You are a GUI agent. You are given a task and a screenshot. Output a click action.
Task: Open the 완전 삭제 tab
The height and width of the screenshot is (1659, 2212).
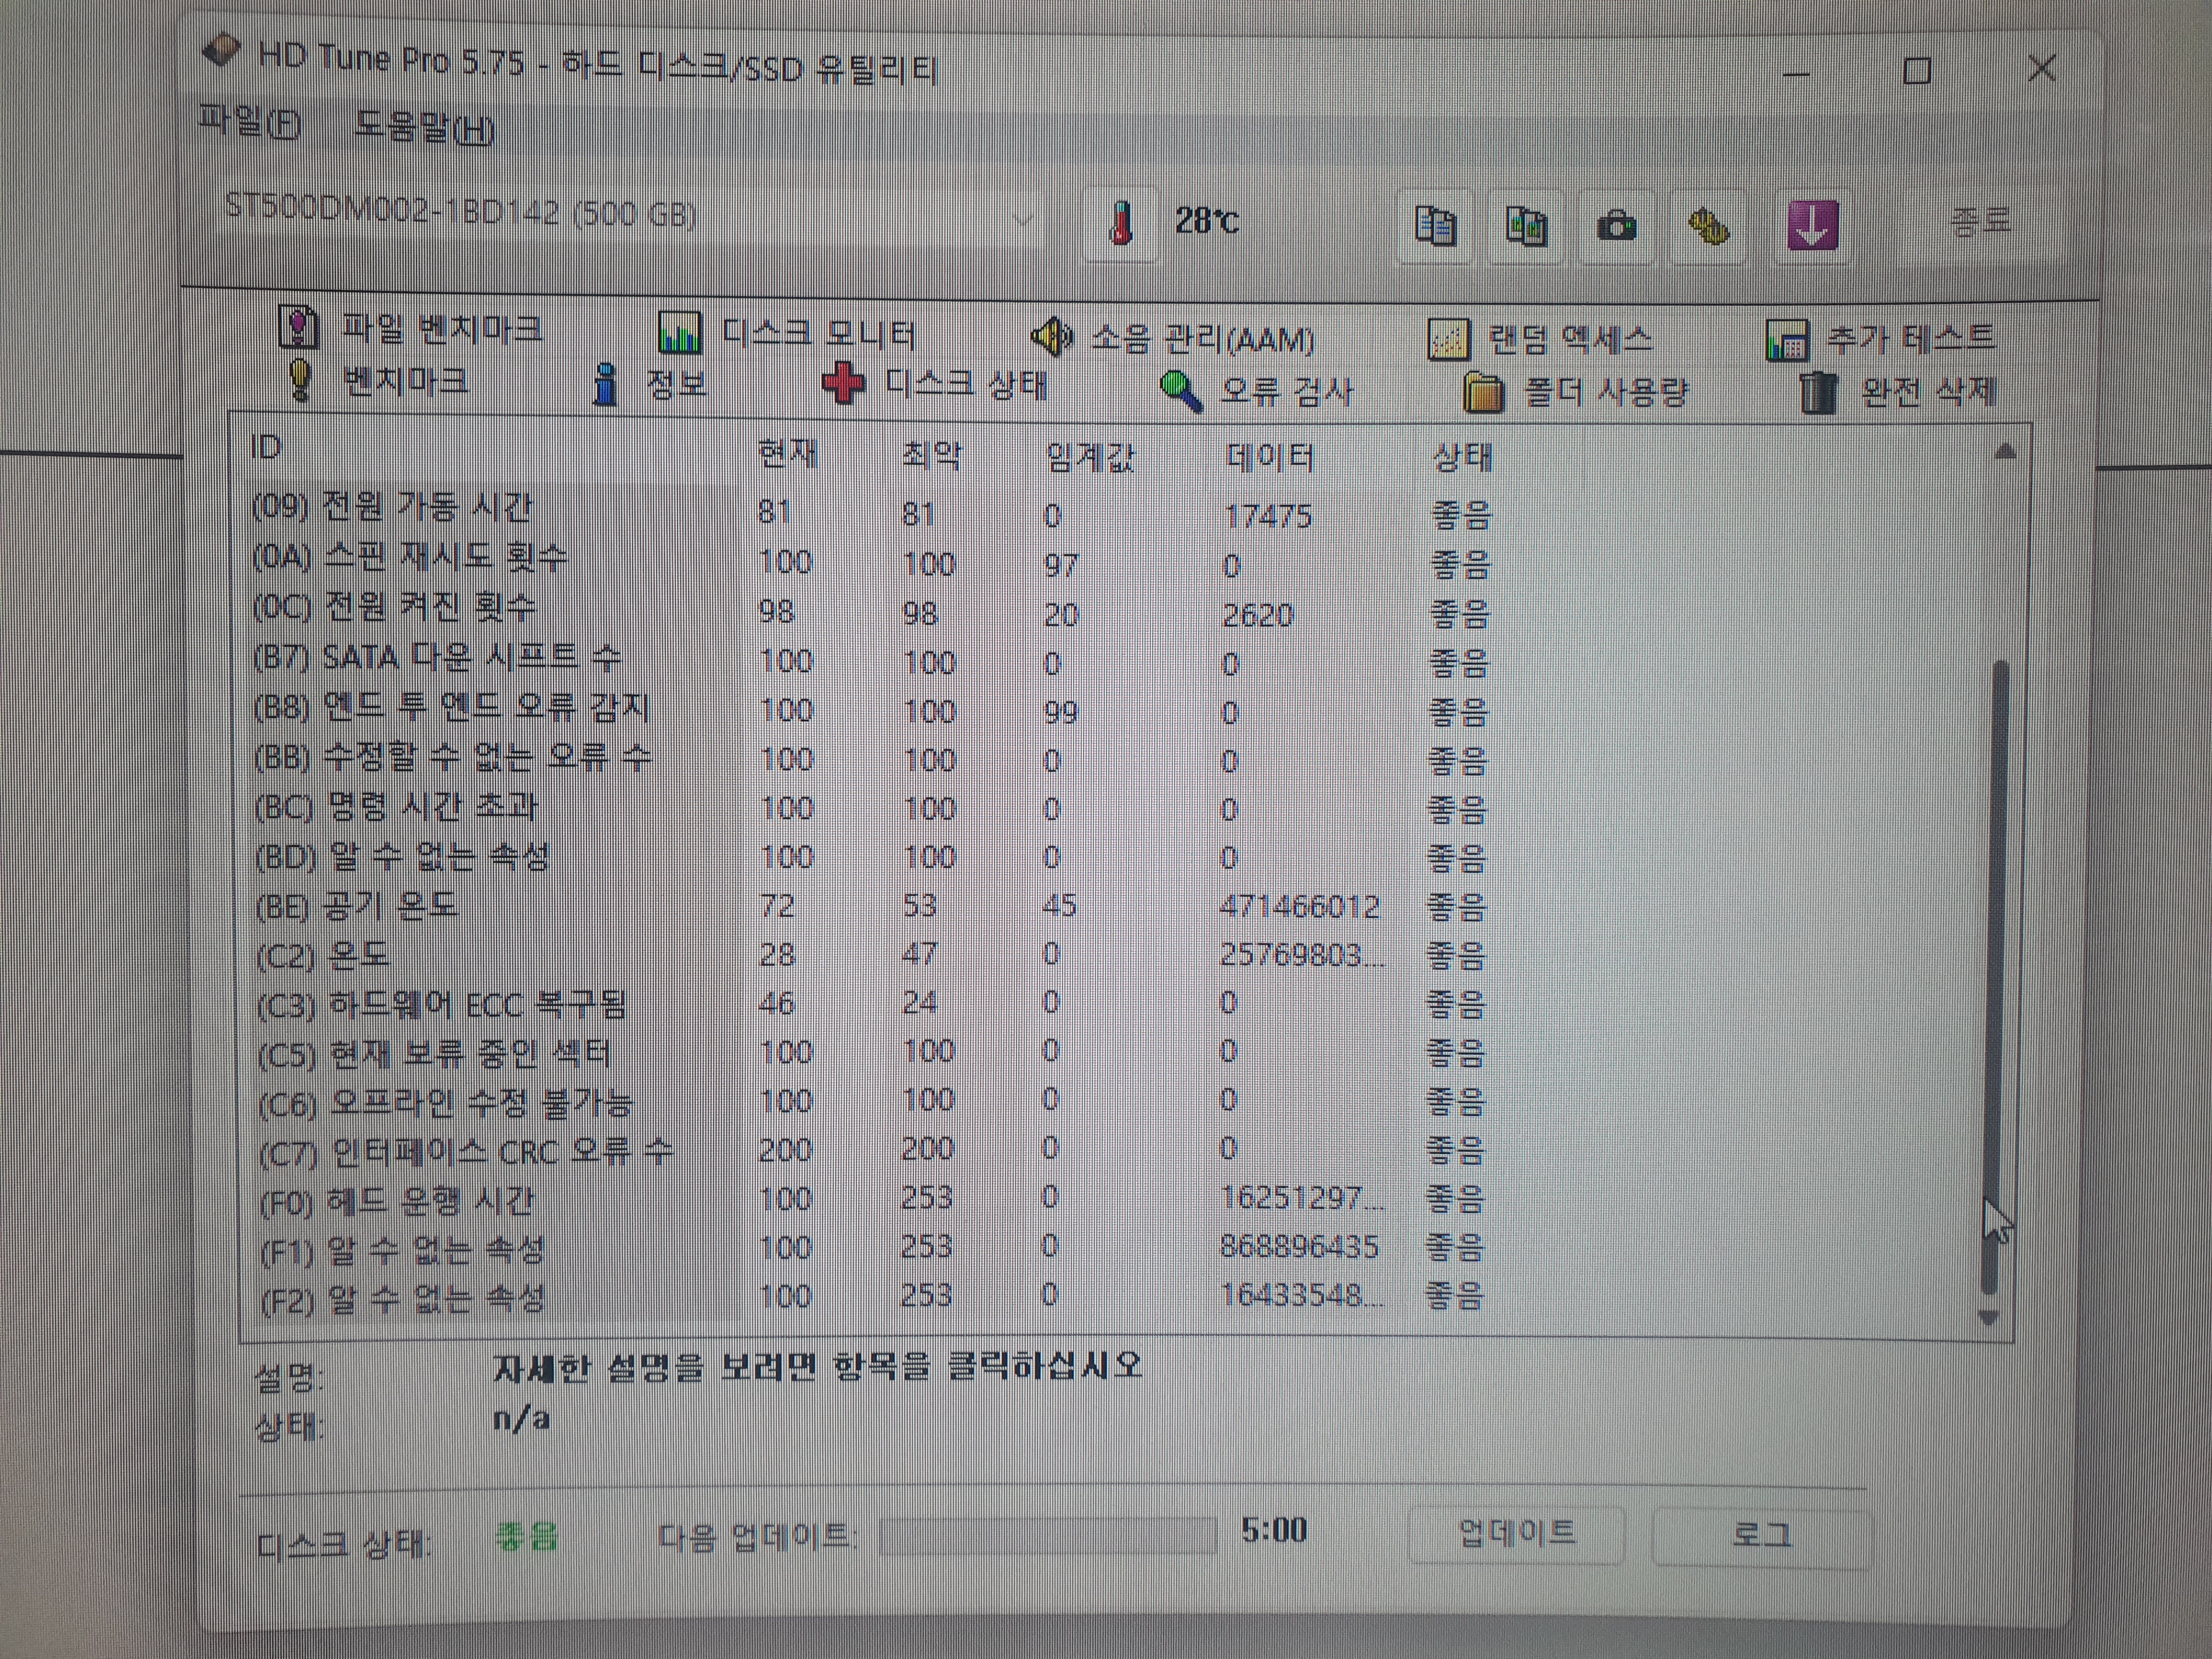point(1897,392)
